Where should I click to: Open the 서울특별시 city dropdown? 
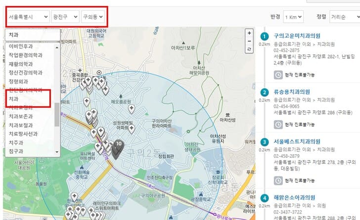28,17
